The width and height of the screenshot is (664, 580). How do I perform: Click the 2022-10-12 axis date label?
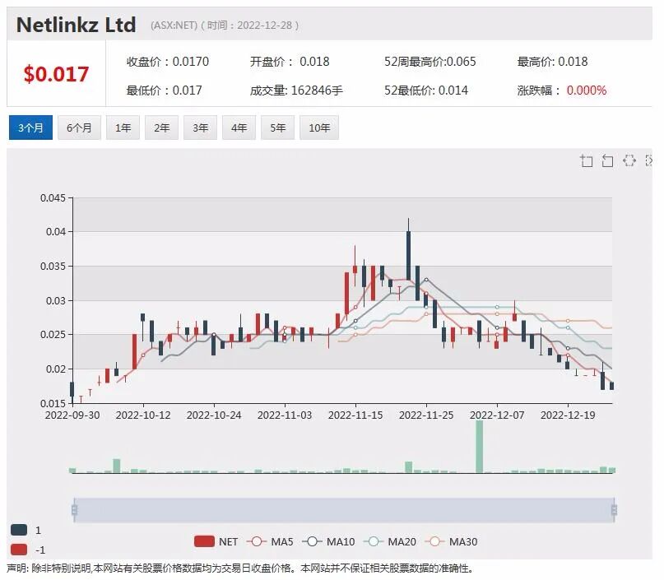click(x=143, y=415)
